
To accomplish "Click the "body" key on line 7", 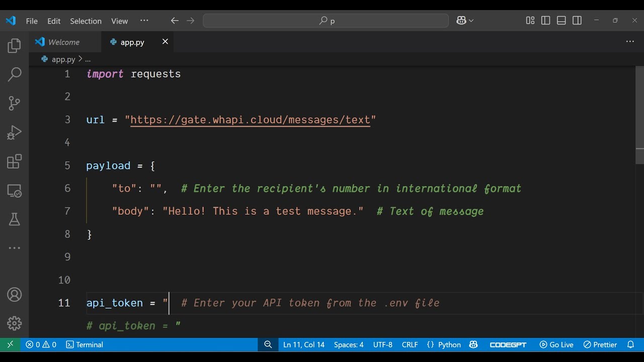I will (130, 211).
